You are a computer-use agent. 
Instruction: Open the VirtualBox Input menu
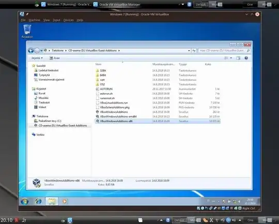pos(56,20)
